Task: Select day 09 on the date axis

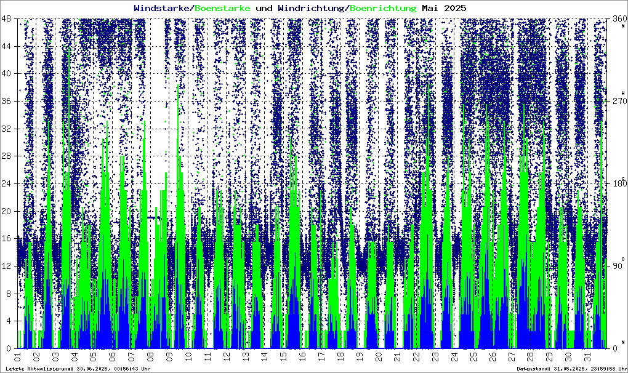Action: pyautogui.click(x=169, y=356)
